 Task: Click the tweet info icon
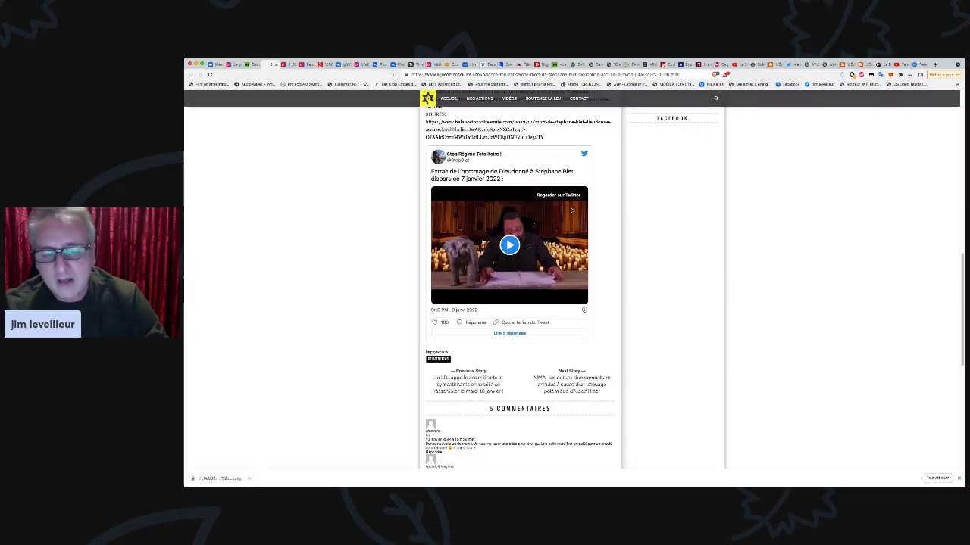(584, 310)
